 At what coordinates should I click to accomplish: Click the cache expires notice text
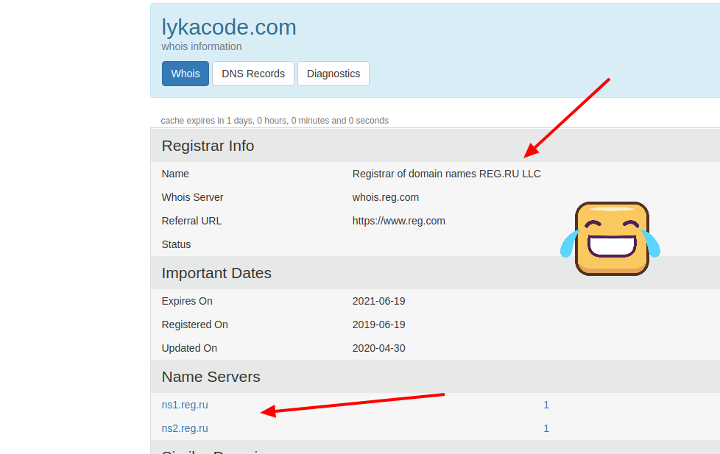click(x=275, y=121)
